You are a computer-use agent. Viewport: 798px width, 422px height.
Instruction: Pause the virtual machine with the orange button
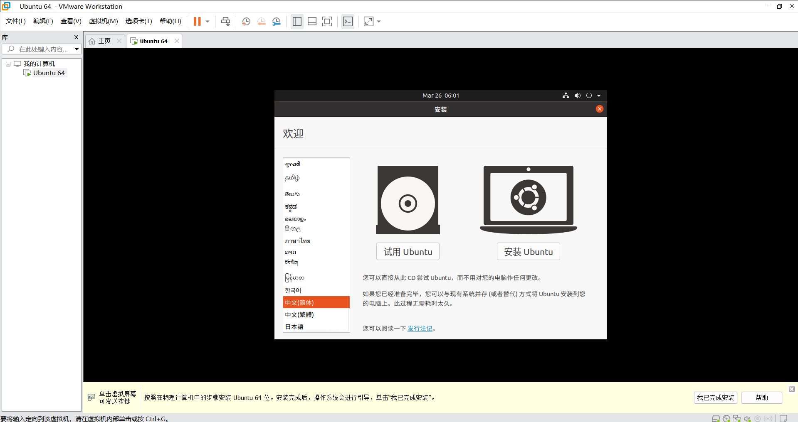tap(197, 22)
